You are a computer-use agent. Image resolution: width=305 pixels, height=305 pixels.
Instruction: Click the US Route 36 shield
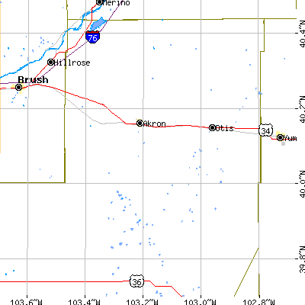tap(136, 281)
